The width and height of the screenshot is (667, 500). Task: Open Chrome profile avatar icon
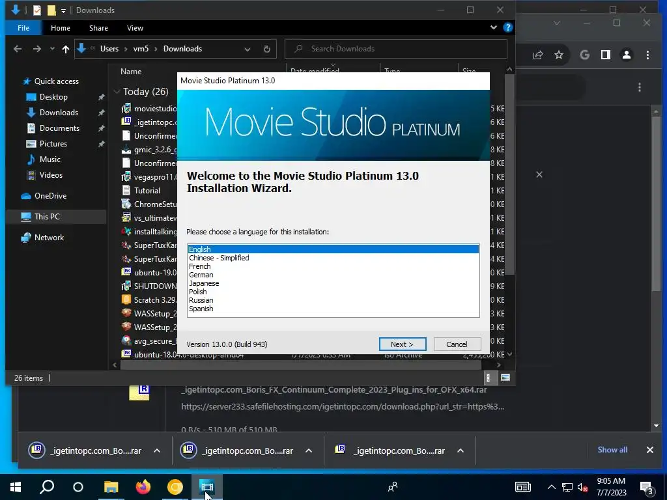[626, 55]
